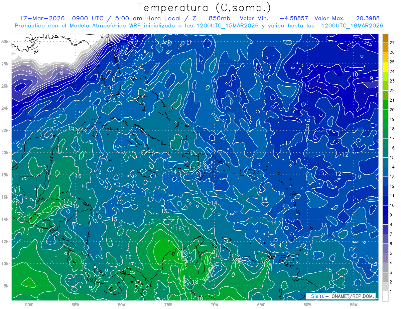
Task: Click the "22N" latitude axis label
Action: pos(5,130)
